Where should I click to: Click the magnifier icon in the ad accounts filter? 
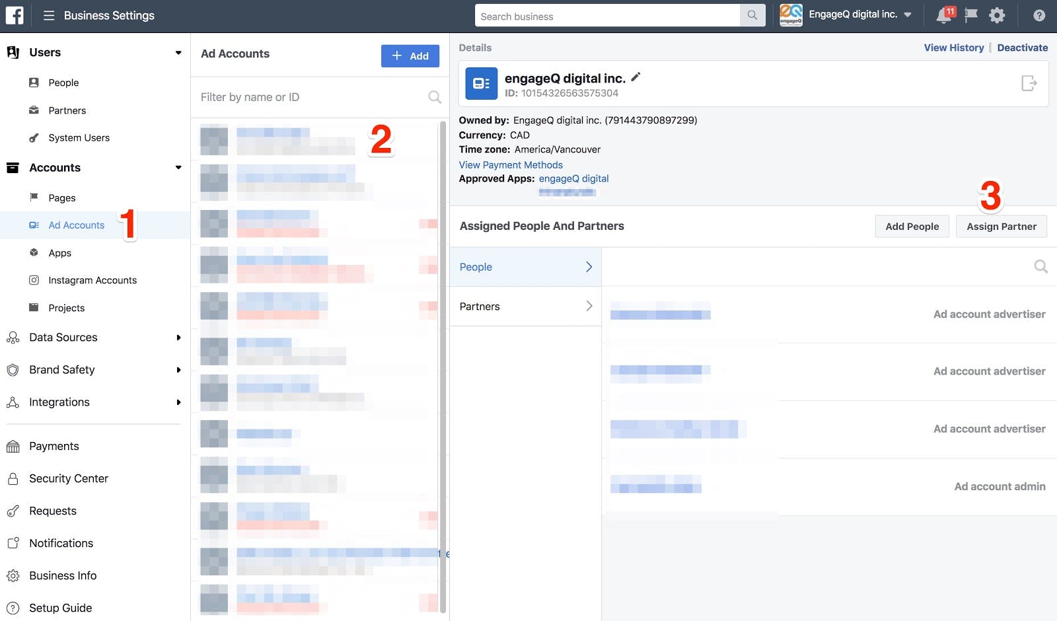(434, 97)
